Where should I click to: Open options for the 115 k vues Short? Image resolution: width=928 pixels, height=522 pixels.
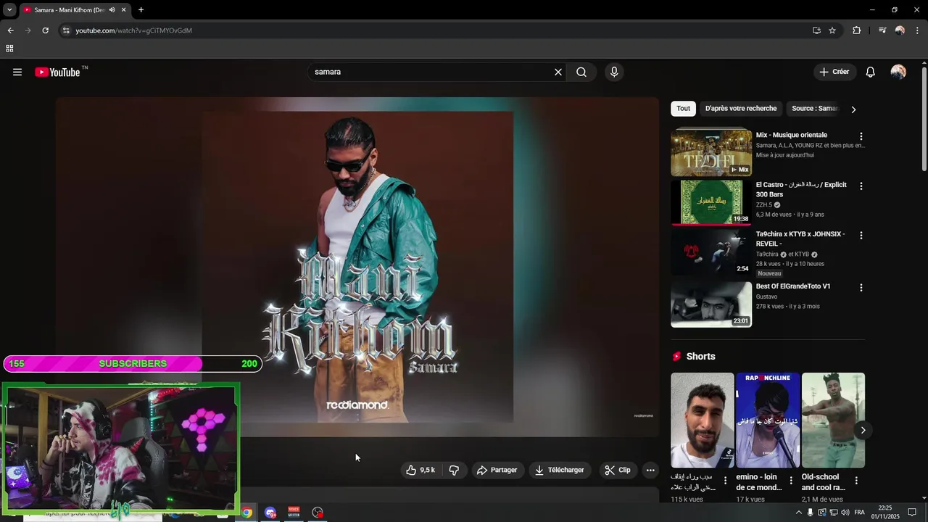pyautogui.click(x=725, y=481)
